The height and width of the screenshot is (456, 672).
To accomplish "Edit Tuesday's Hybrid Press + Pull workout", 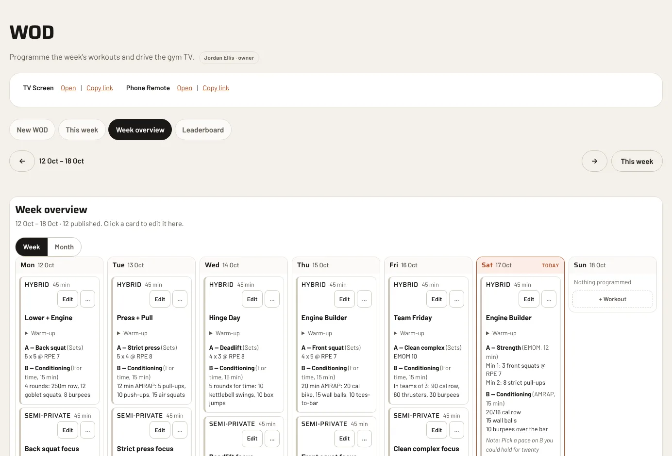I will [160, 299].
